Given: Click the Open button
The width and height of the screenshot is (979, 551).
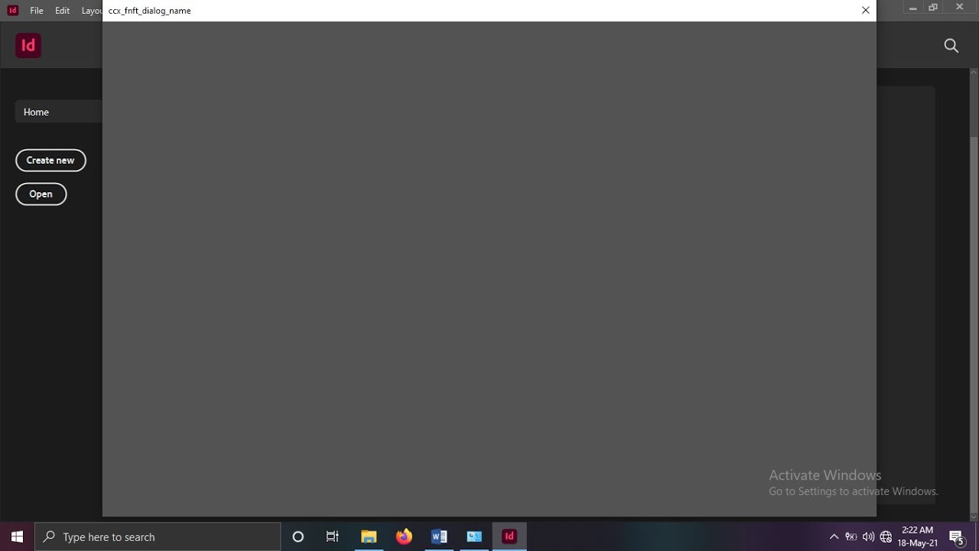Looking at the screenshot, I should tap(41, 194).
